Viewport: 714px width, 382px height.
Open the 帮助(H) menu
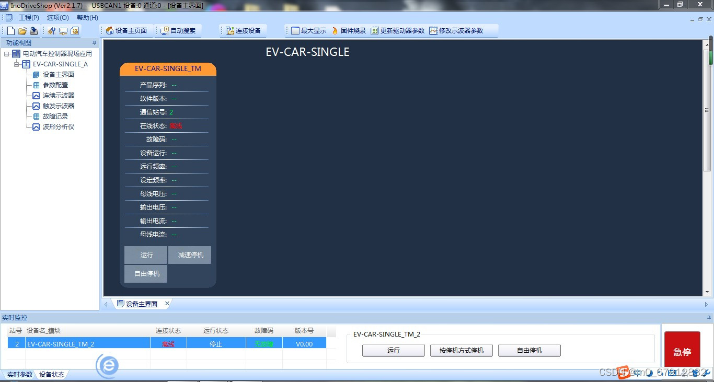[87, 18]
